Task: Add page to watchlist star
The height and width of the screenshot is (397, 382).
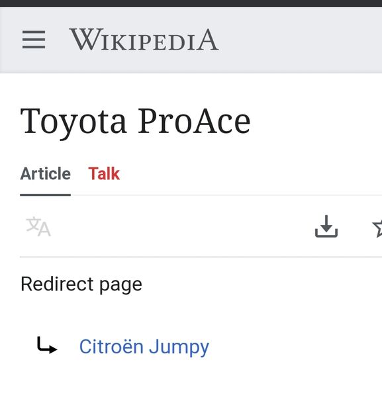Action: (x=377, y=228)
